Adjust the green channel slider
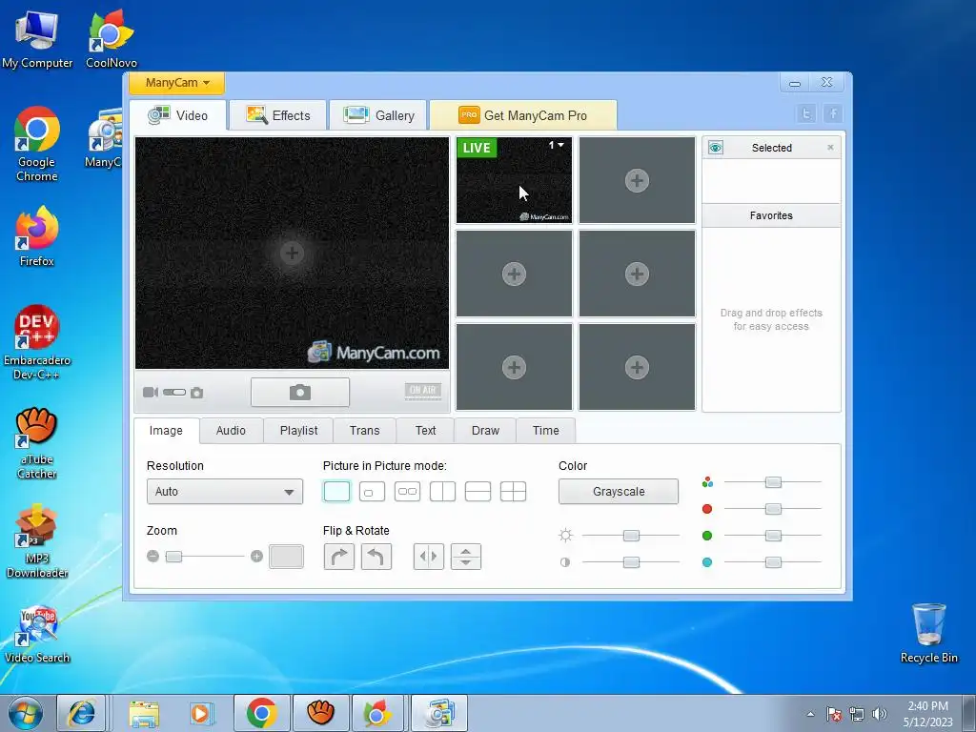The width and height of the screenshot is (976, 732). (x=773, y=536)
